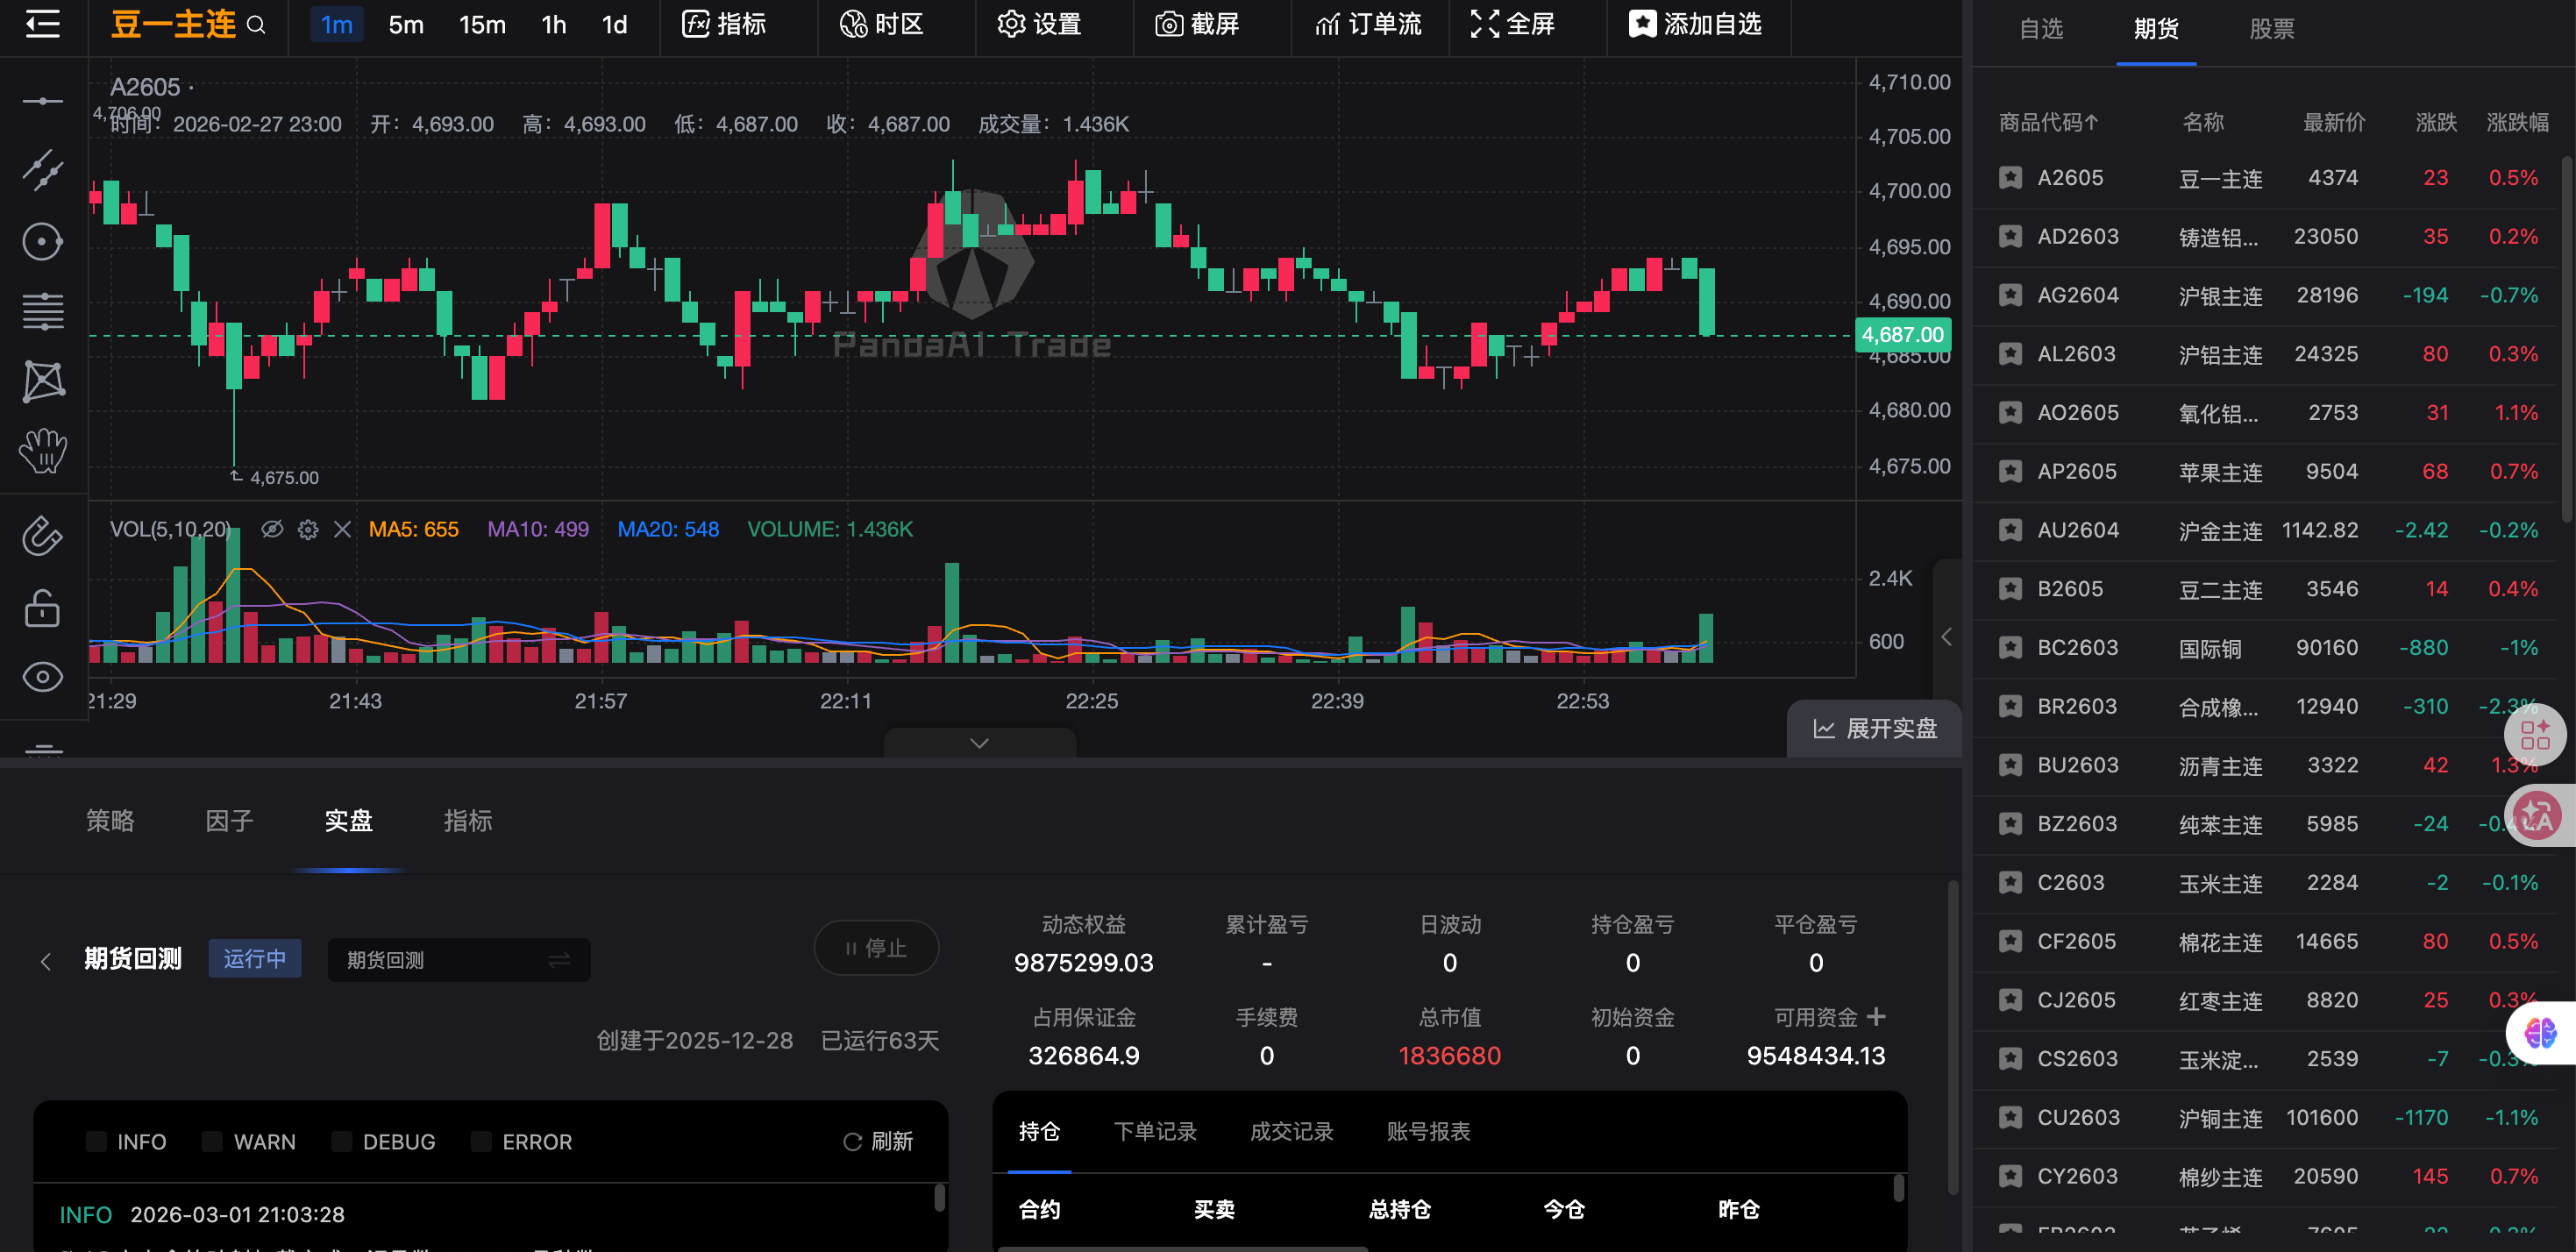This screenshot has width=2576, height=1252.
Task: Open the floating AI brain assistant icon
Action: [2541, 1032]
